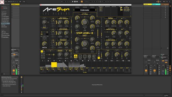Select the ArcSyn track header
Screen dimensions: 172x97
(x=15, y=4)
